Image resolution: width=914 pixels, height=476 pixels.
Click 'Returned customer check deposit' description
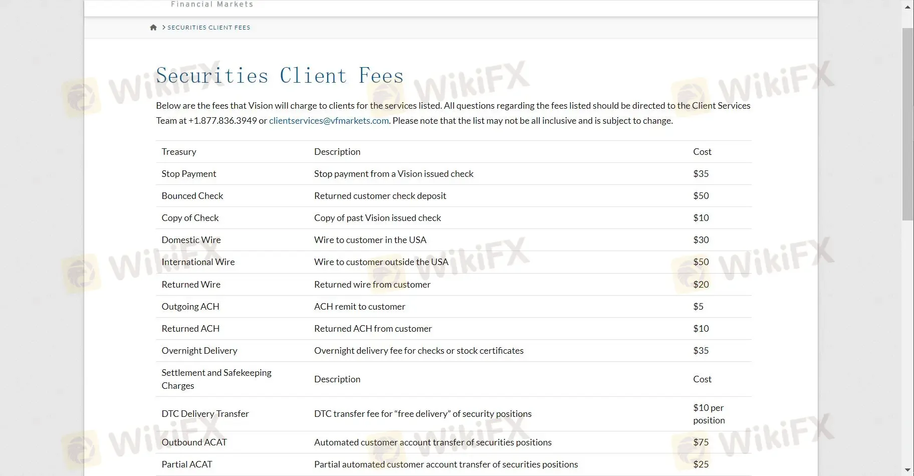click(380, 196)
